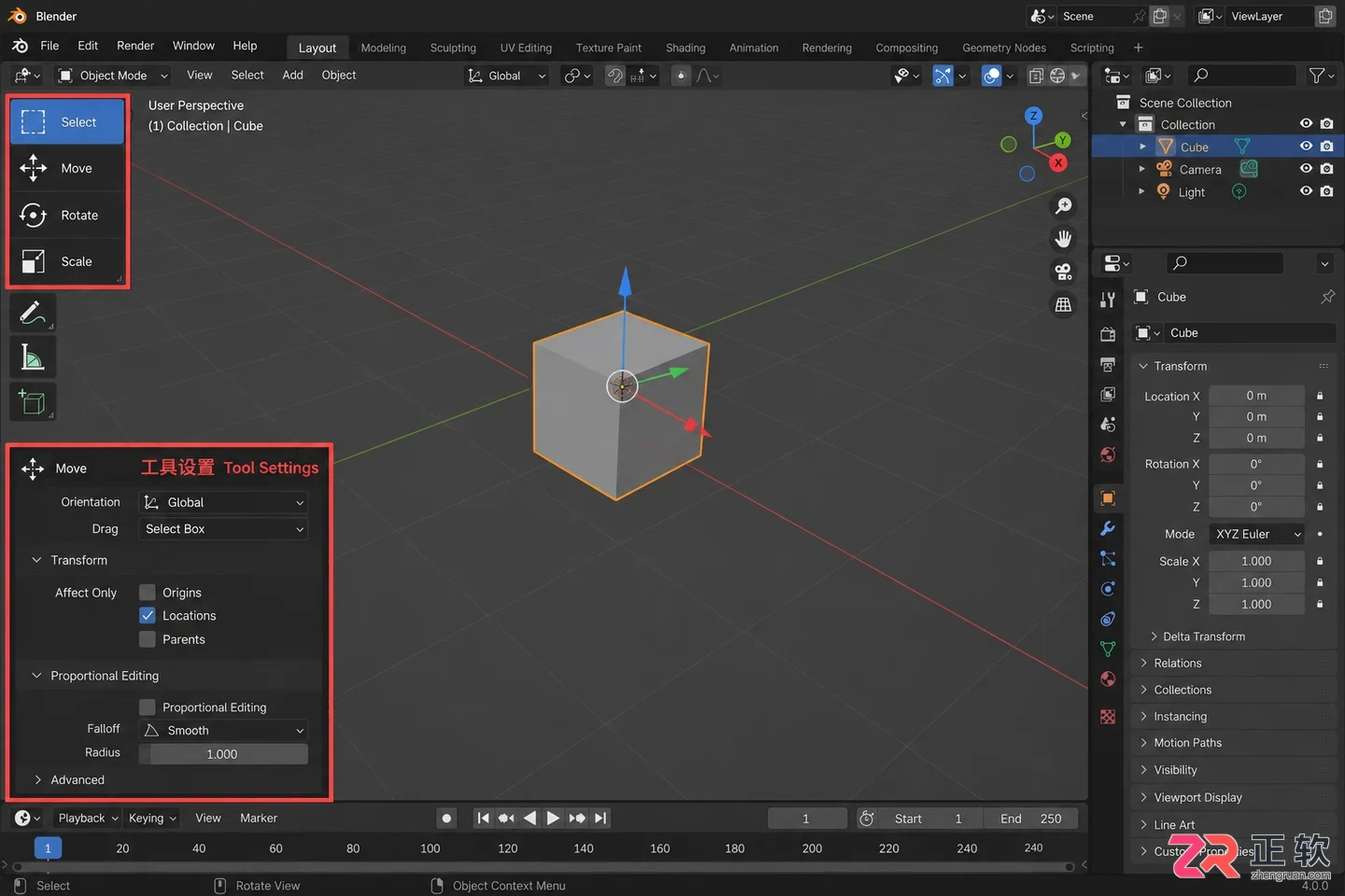
Task: Switch to the Modeling workspace tab
Action: point(384,48)
